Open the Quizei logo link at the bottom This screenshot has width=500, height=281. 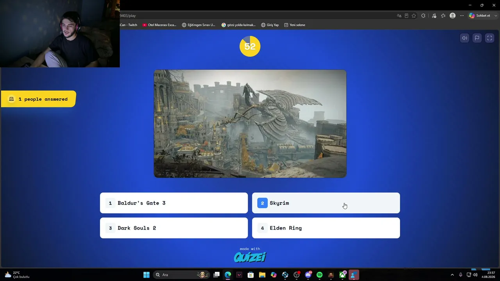click(250, 257)
